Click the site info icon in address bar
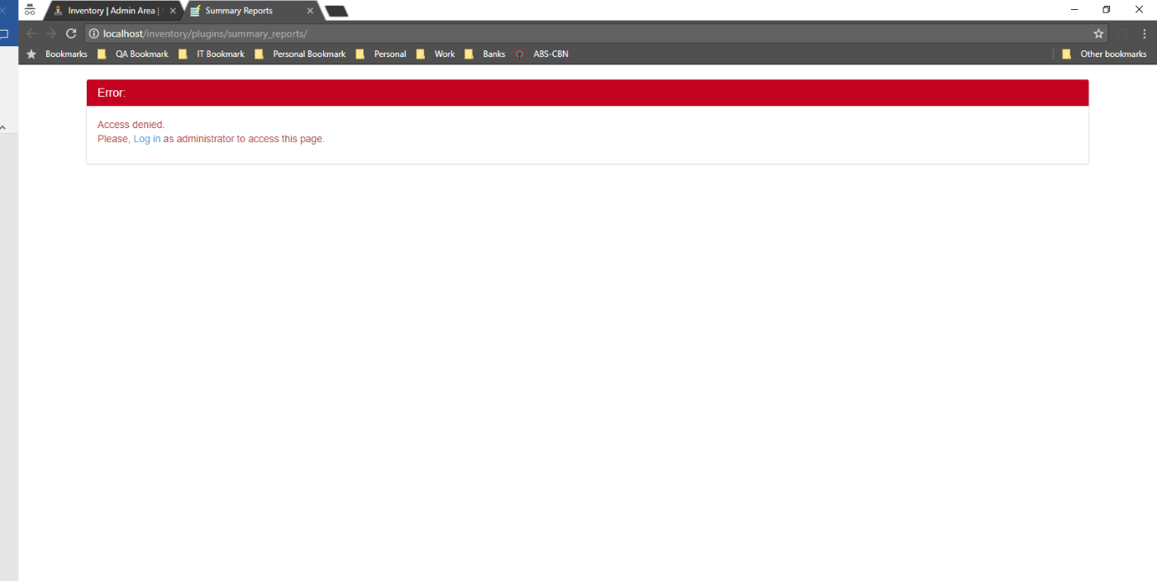1157x581 pixels. click(x=94, y=34)
